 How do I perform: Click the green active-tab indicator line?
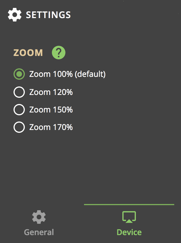pyautogui.click(x=129, y=205)
